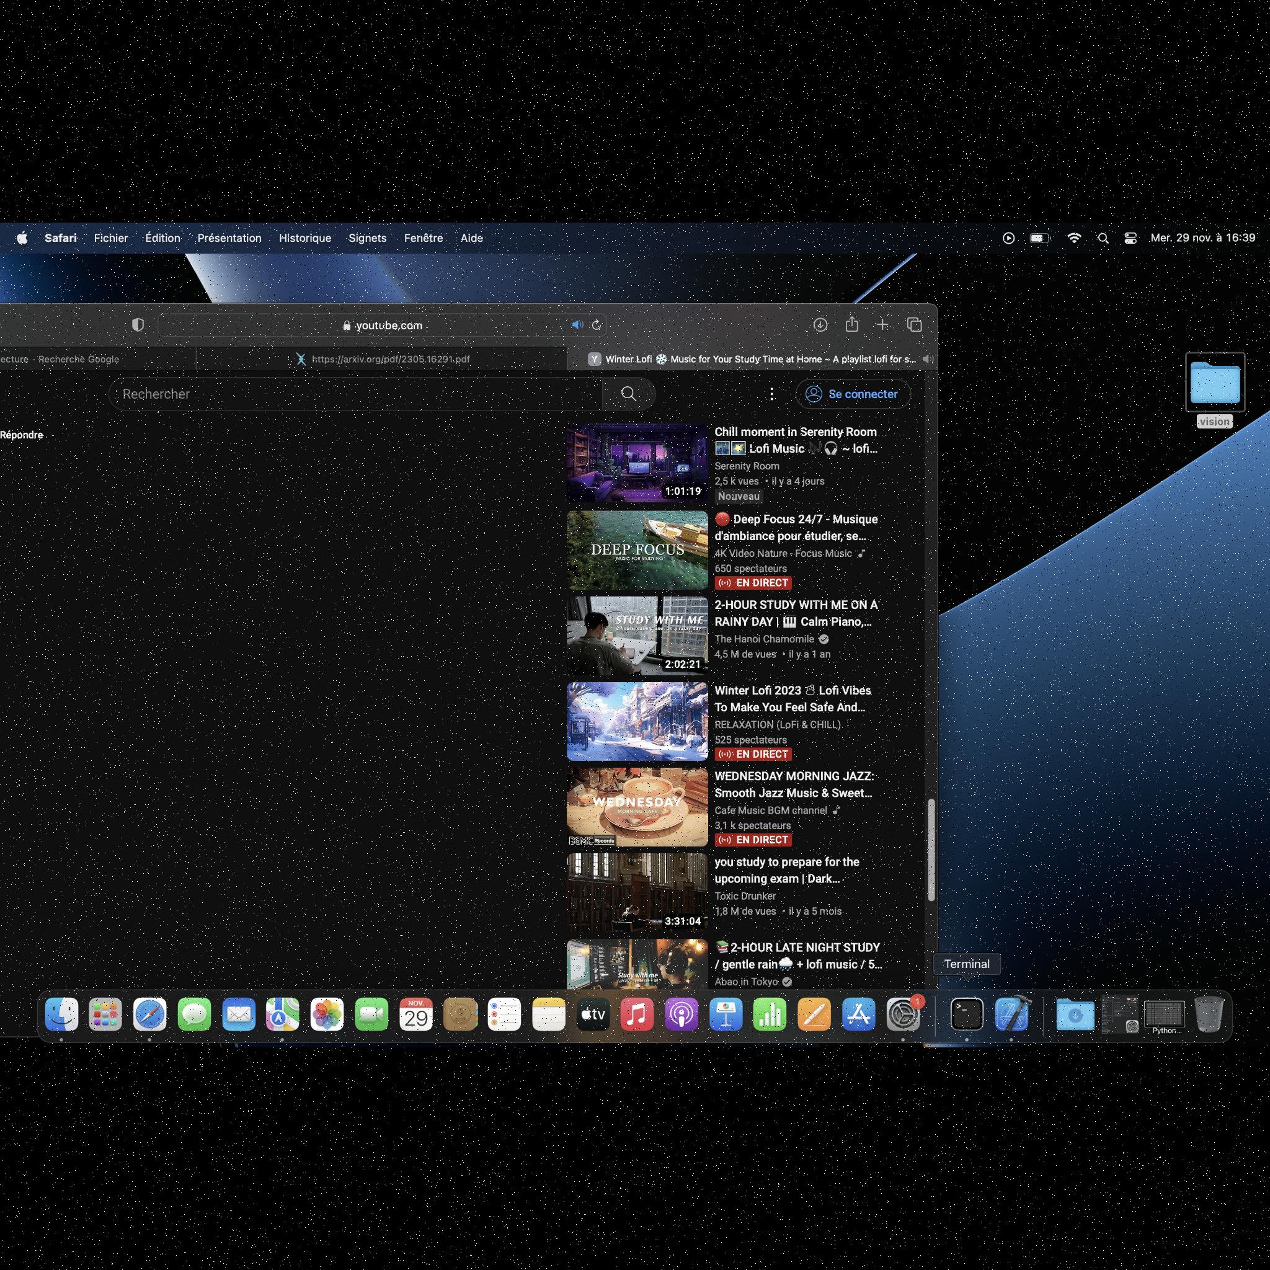Open Control Center in menu bar

coord(1130,238)
